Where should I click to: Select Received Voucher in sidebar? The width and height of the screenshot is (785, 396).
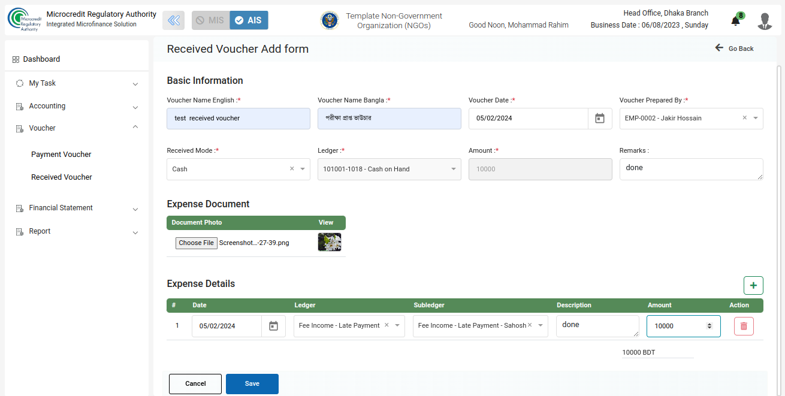pyautogui.click(x=62, y=177)
